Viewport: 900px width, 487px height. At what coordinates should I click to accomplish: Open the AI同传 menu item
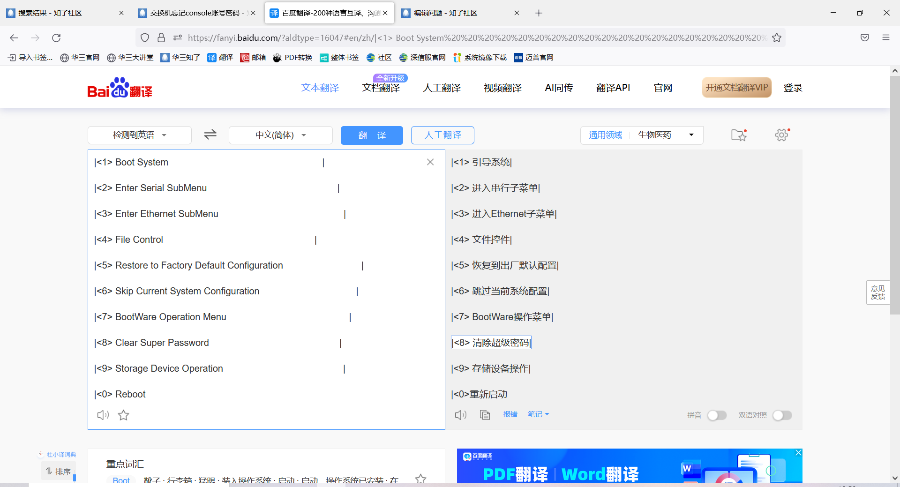click(559, 88)
